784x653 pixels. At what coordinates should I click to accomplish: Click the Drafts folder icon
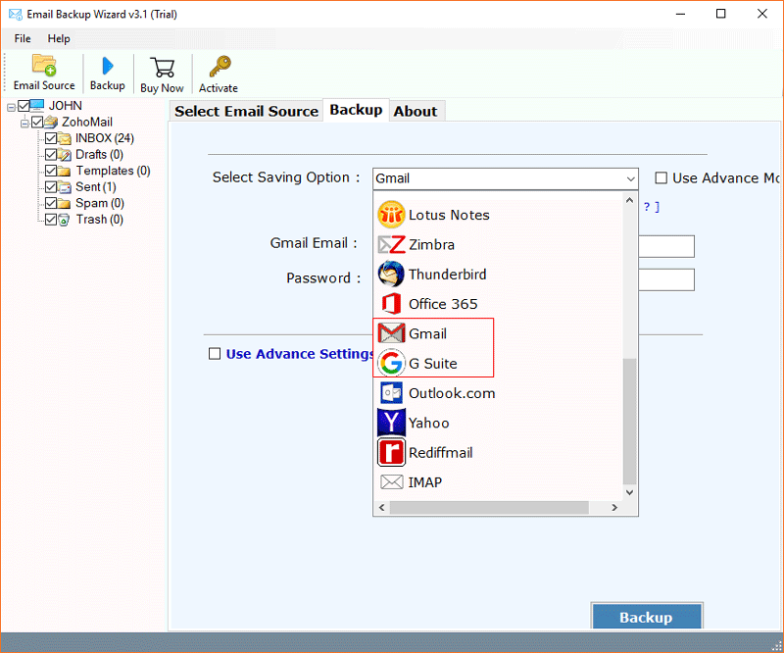[65, 154]
